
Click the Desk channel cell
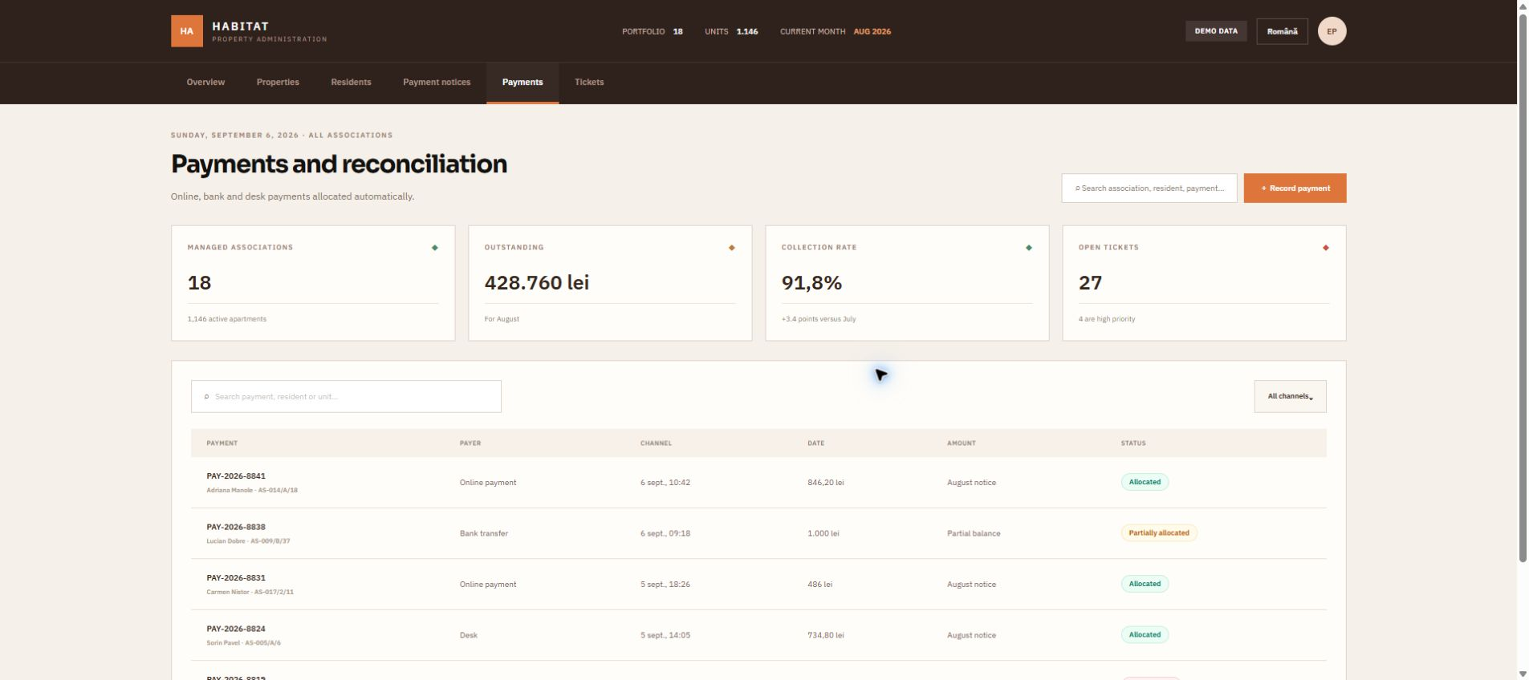469,635
